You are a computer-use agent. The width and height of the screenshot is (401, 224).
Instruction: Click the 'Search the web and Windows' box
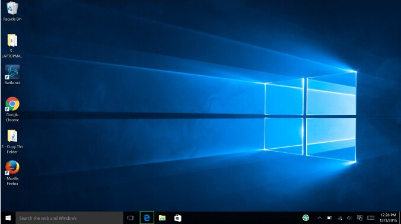[x=69, y=218]
